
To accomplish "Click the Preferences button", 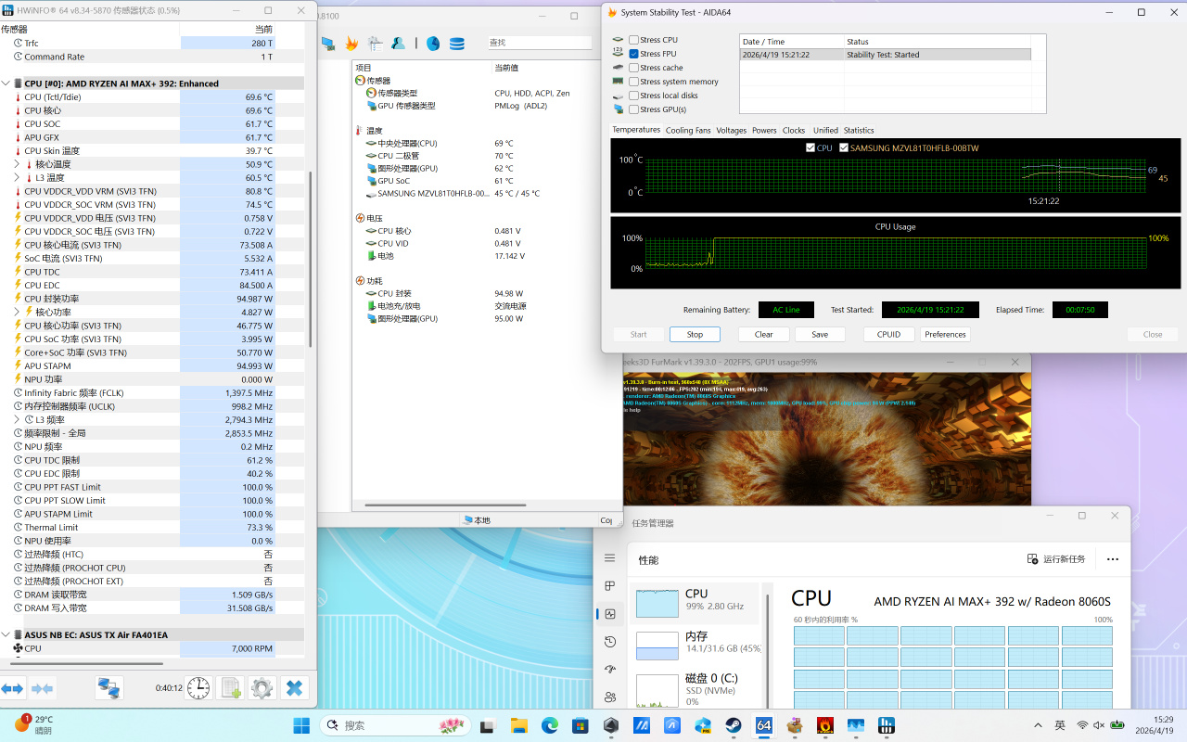I will pos(945,335).
